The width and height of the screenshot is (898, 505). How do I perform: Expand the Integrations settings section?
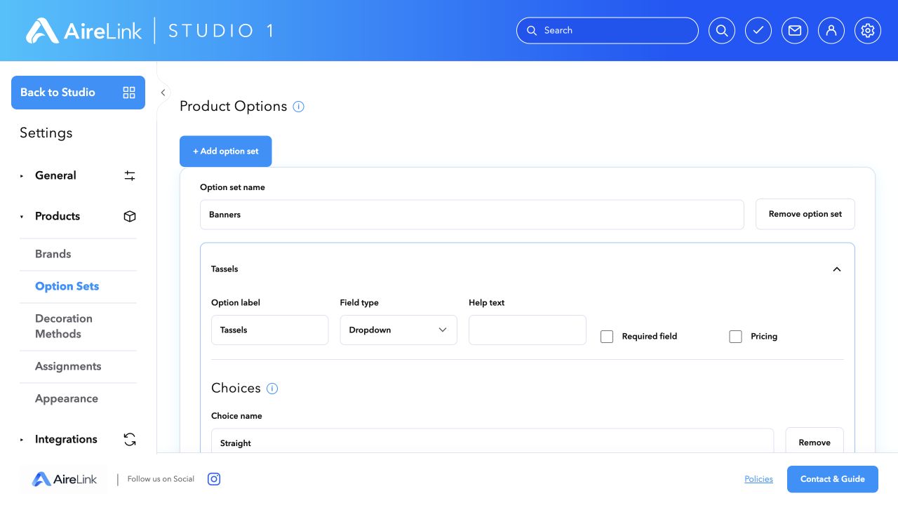tap(22, 440)
